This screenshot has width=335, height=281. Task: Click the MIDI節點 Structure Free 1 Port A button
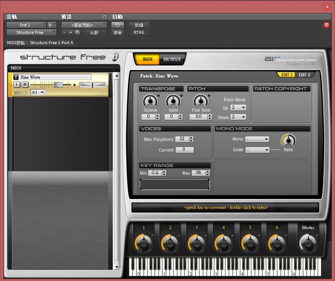point(40,43)
